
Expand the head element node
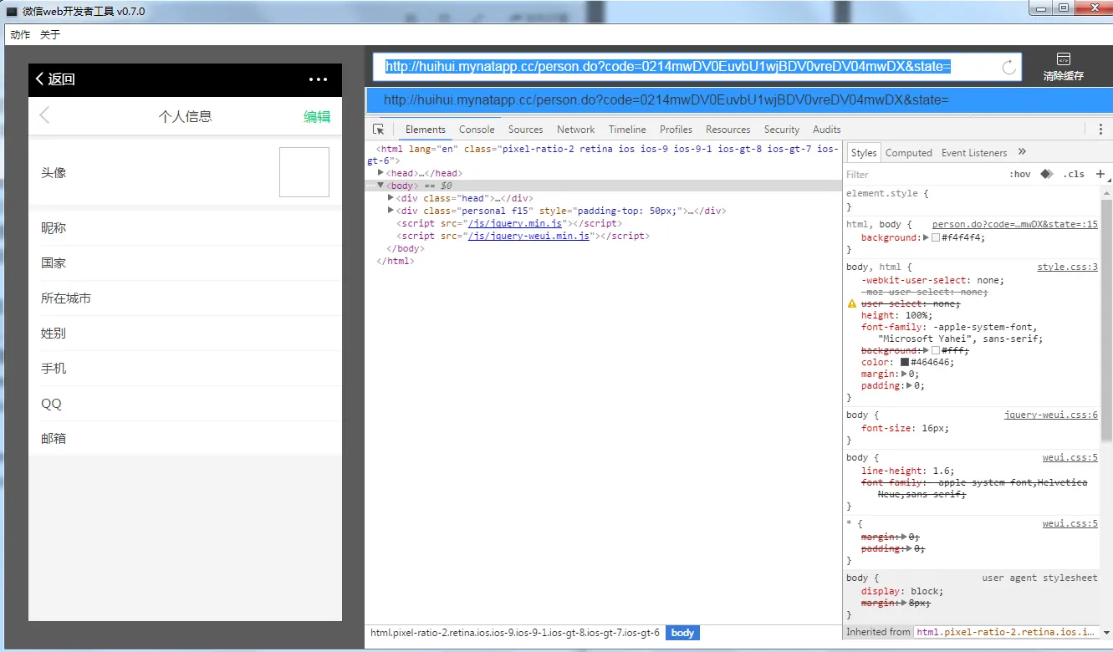point(381,173)
